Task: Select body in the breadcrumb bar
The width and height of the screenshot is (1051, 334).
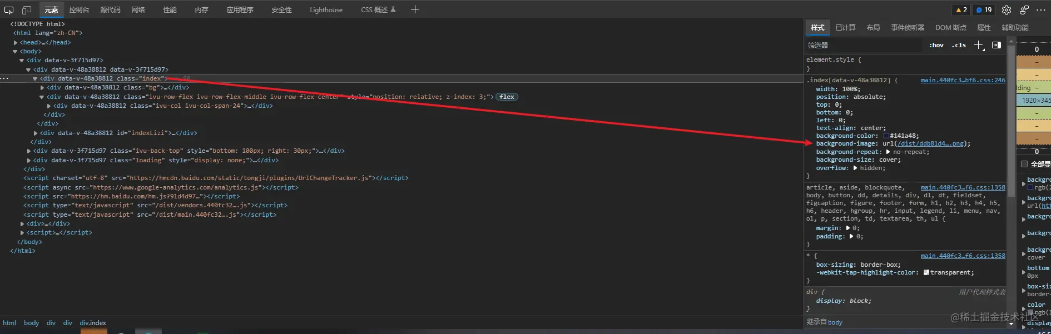Action: pyautogui.click(x=31, y=323)
